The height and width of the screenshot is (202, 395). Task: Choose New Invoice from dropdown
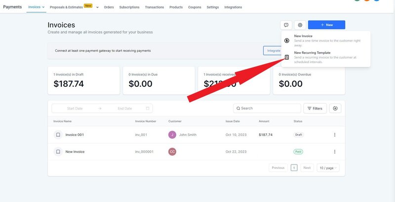[x=326, y=40]
